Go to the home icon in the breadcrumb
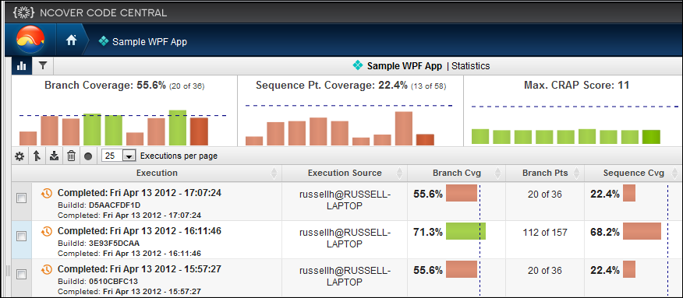 coord(72,40)
